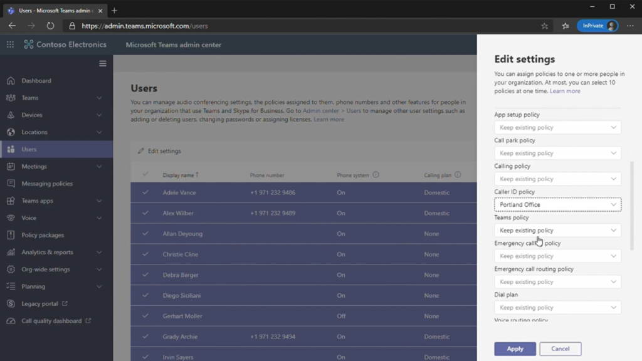642x361 pixels.
Task: Click the Edit settings panel scrollbar
Action: click(x=632, y=206)
